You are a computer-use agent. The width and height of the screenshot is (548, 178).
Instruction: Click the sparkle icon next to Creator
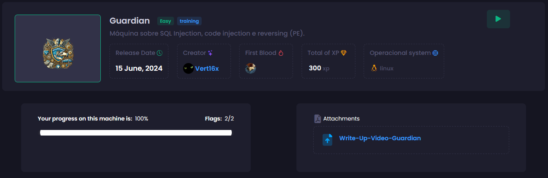point(210,53)
